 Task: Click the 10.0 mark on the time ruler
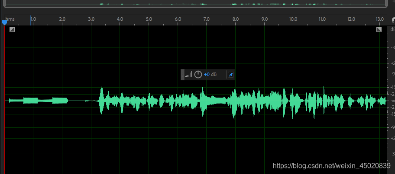293,19
